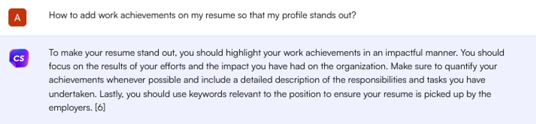The height and width of the screenshot is (124, 536).
Task: Click the first line starting 'To make your resume'
Action: tap(276, 53)
